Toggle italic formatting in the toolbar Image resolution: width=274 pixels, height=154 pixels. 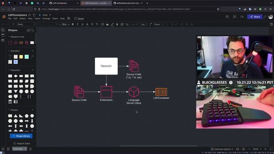(x=77, y=24)
